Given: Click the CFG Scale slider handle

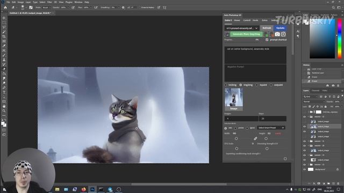Looking at the screenshot, I should (x=236, y=149).
